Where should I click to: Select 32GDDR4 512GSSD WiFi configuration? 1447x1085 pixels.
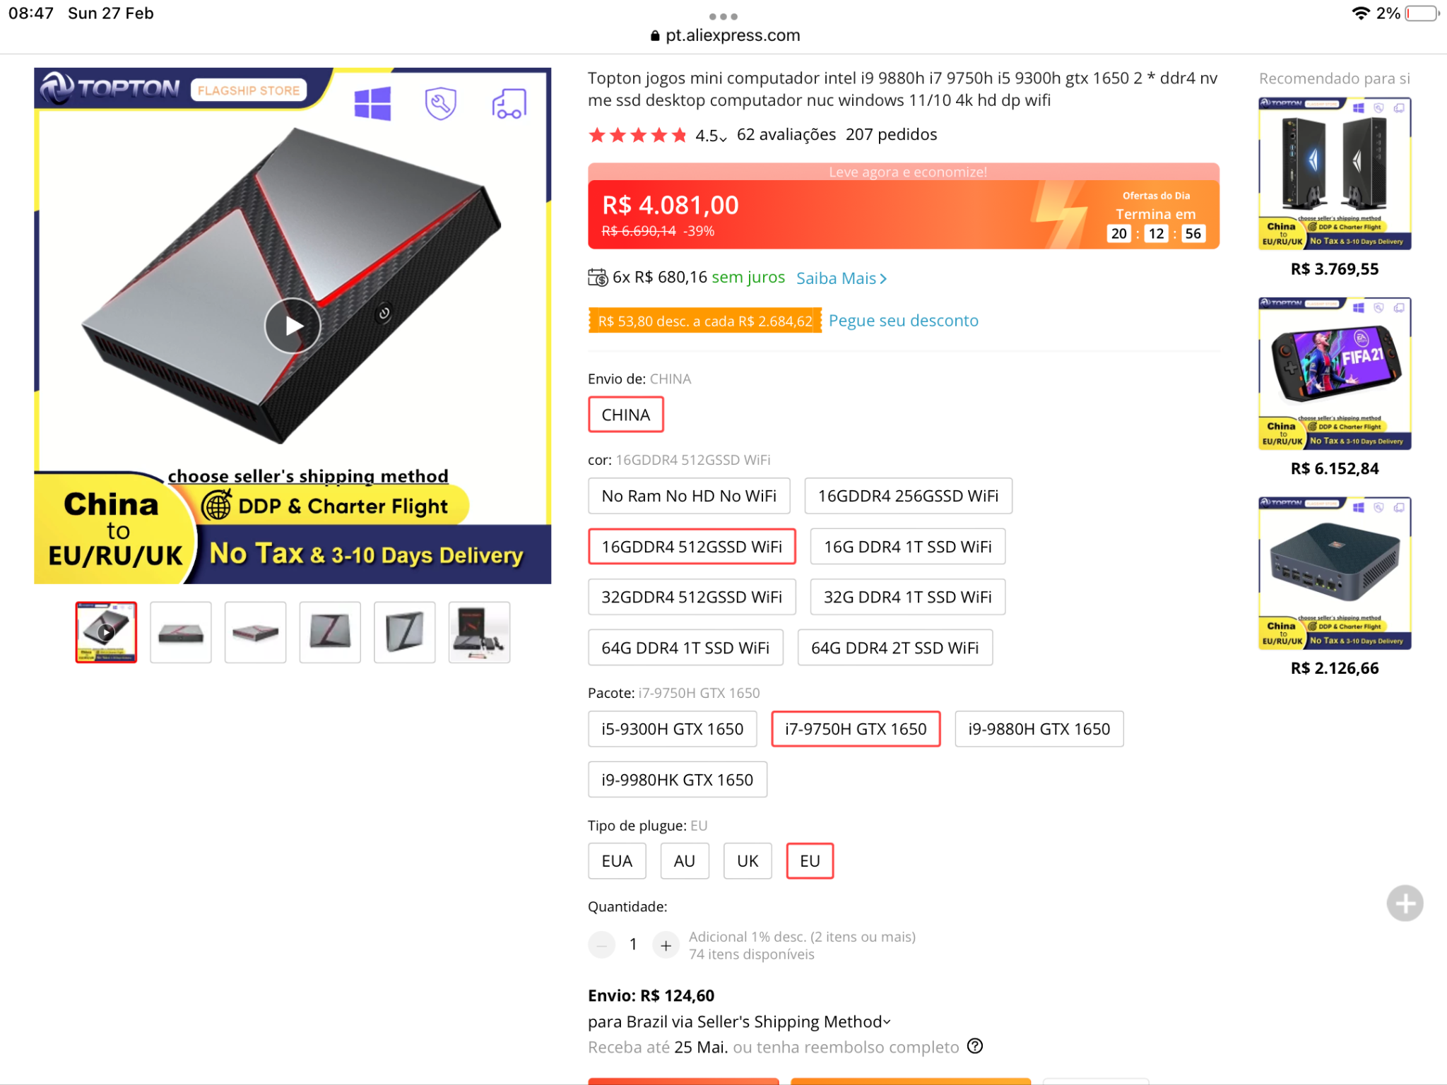(691, 597)
